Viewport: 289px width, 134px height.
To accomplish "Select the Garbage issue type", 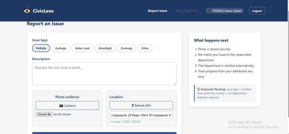I will pos(61,48).
